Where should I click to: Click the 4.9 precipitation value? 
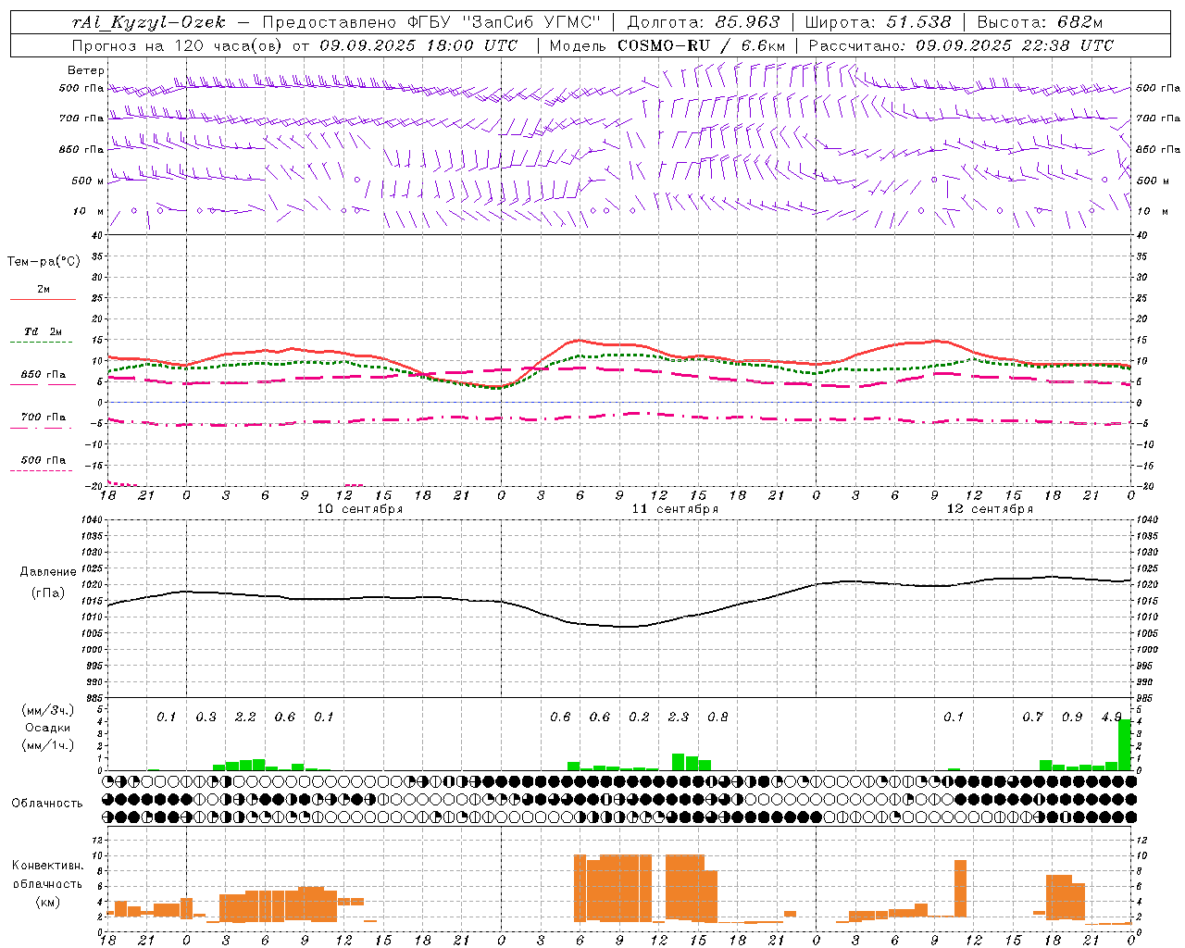[x=1111, y=717]
